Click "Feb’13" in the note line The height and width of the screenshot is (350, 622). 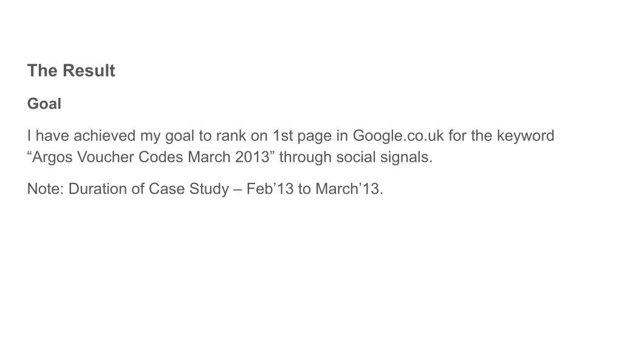(270, 189)
